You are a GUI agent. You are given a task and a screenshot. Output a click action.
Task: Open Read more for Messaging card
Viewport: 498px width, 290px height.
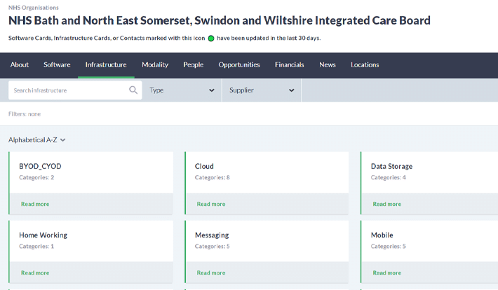coord(211,272)
